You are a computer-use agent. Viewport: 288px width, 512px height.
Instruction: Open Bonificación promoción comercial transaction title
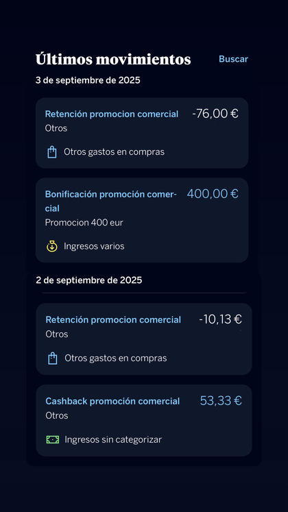tap(111, 201)
